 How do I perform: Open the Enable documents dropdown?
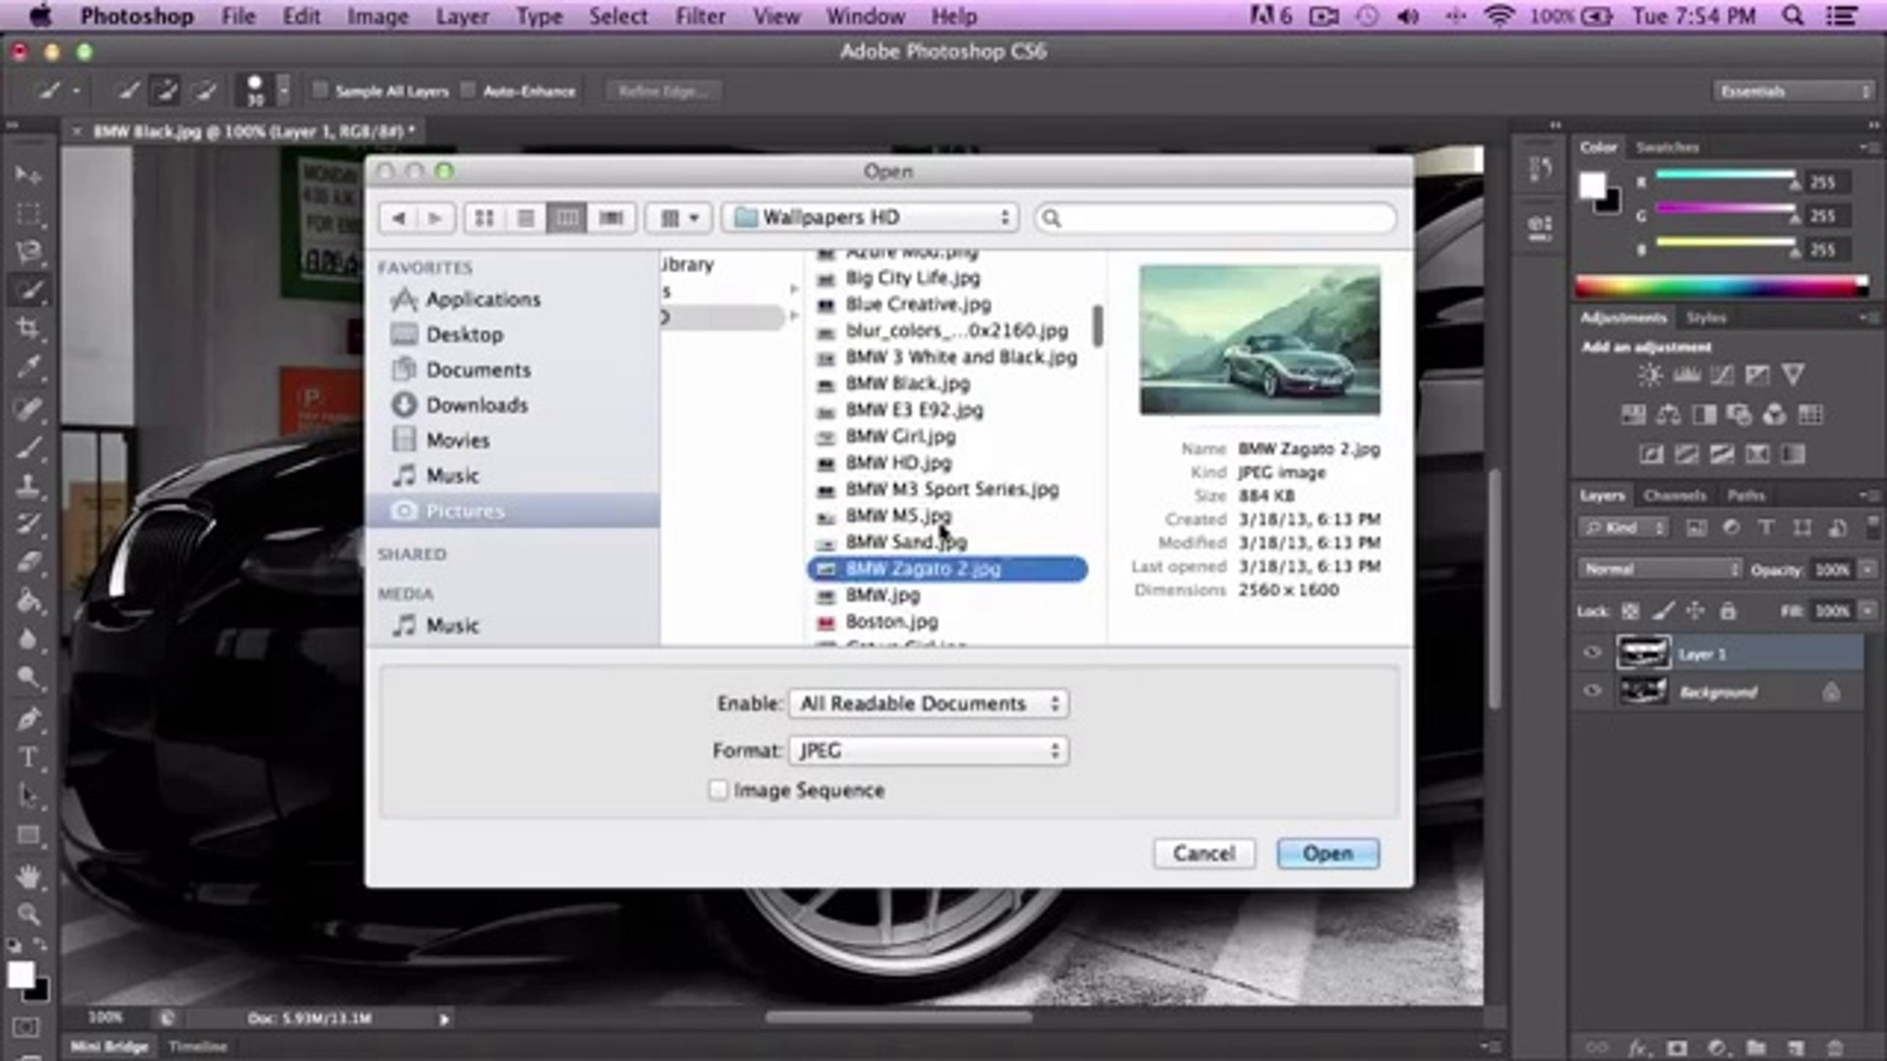pyautogui.click(x=928, y=703)
